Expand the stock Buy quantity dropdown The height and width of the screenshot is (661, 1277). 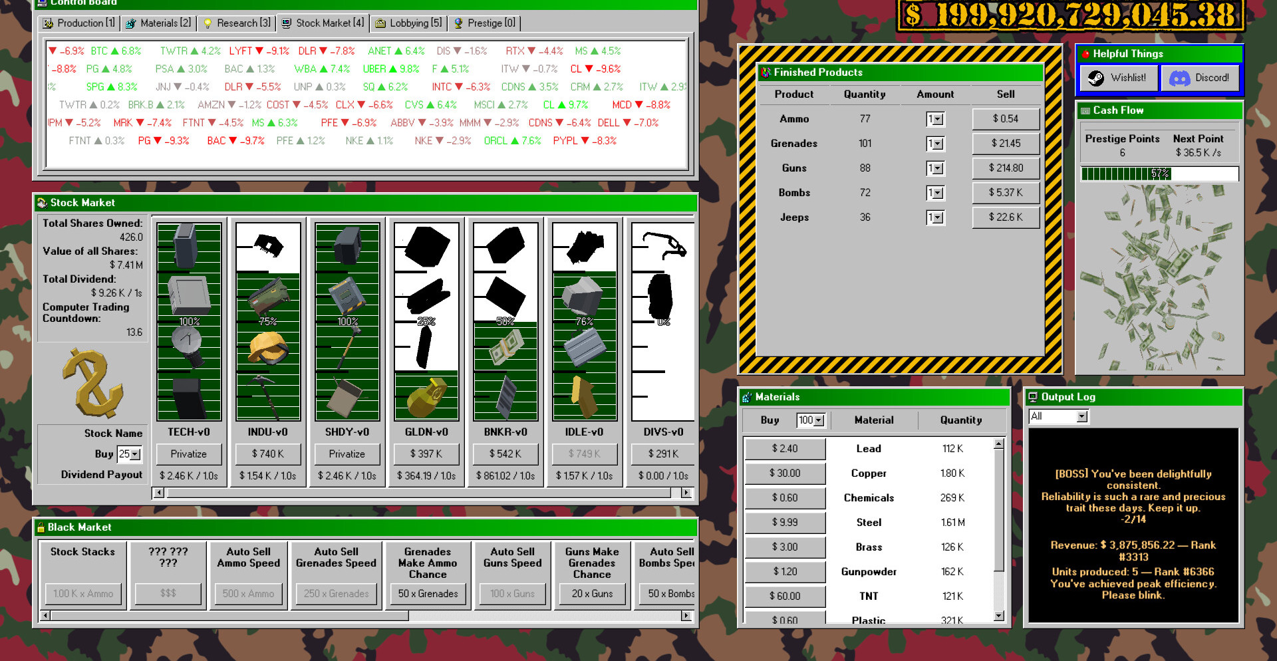click(130, 454)
